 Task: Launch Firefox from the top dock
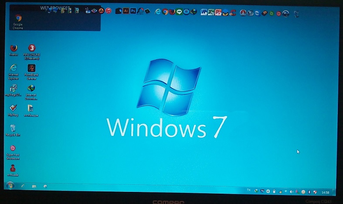pos(172,12)
